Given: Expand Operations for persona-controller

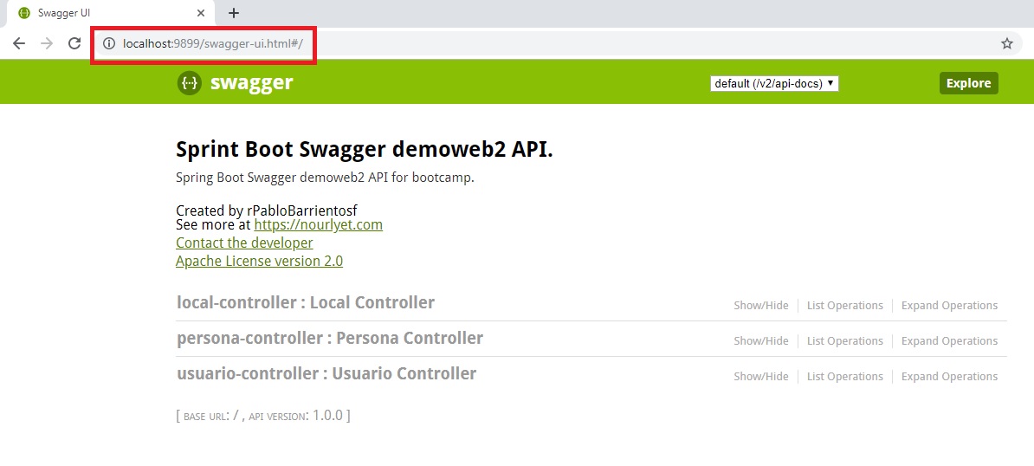Looking at the screenshot, I should [950, 341].
